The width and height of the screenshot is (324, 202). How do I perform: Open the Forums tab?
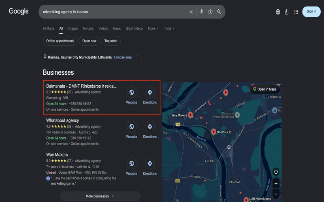click(x=88, y=28)
